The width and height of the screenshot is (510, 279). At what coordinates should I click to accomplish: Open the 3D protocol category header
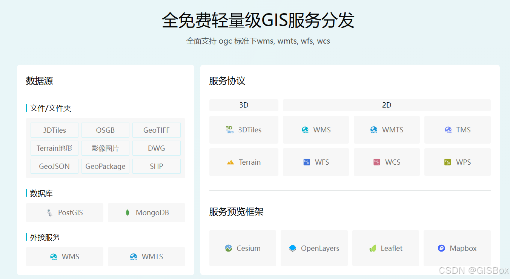(x=244, y=105)
